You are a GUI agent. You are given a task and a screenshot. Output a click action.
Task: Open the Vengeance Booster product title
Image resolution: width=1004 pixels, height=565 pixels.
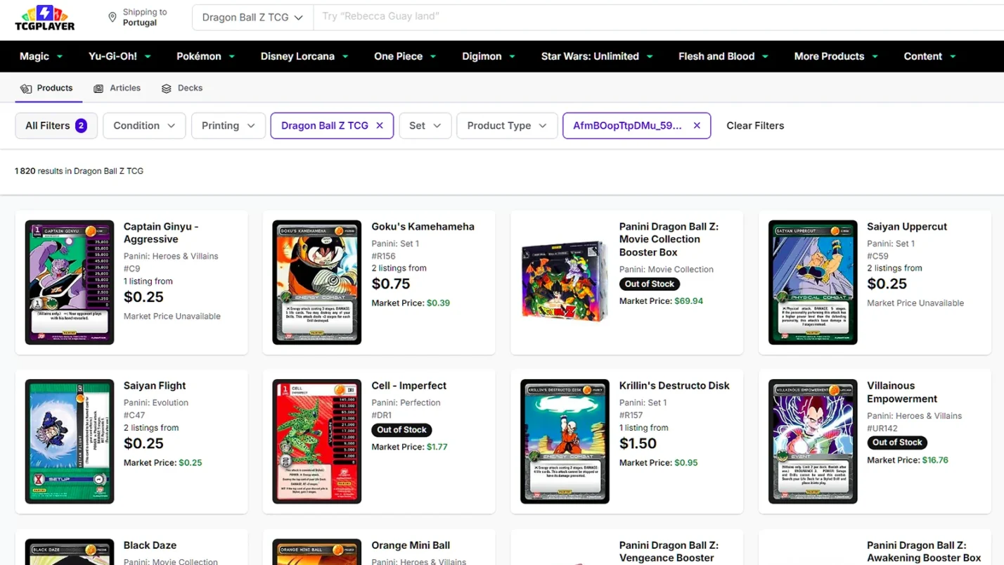[669, 552]
